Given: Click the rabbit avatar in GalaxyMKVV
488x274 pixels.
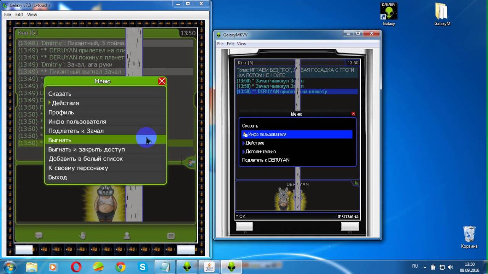Looking at the screenshot, I should click(x=284, y=199).
